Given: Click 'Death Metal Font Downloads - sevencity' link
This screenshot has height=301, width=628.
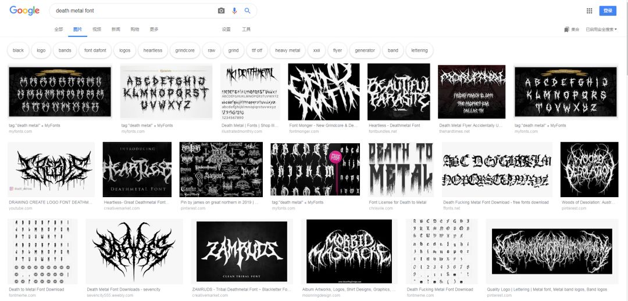Looking at the screenshot, I should [123, 289].
